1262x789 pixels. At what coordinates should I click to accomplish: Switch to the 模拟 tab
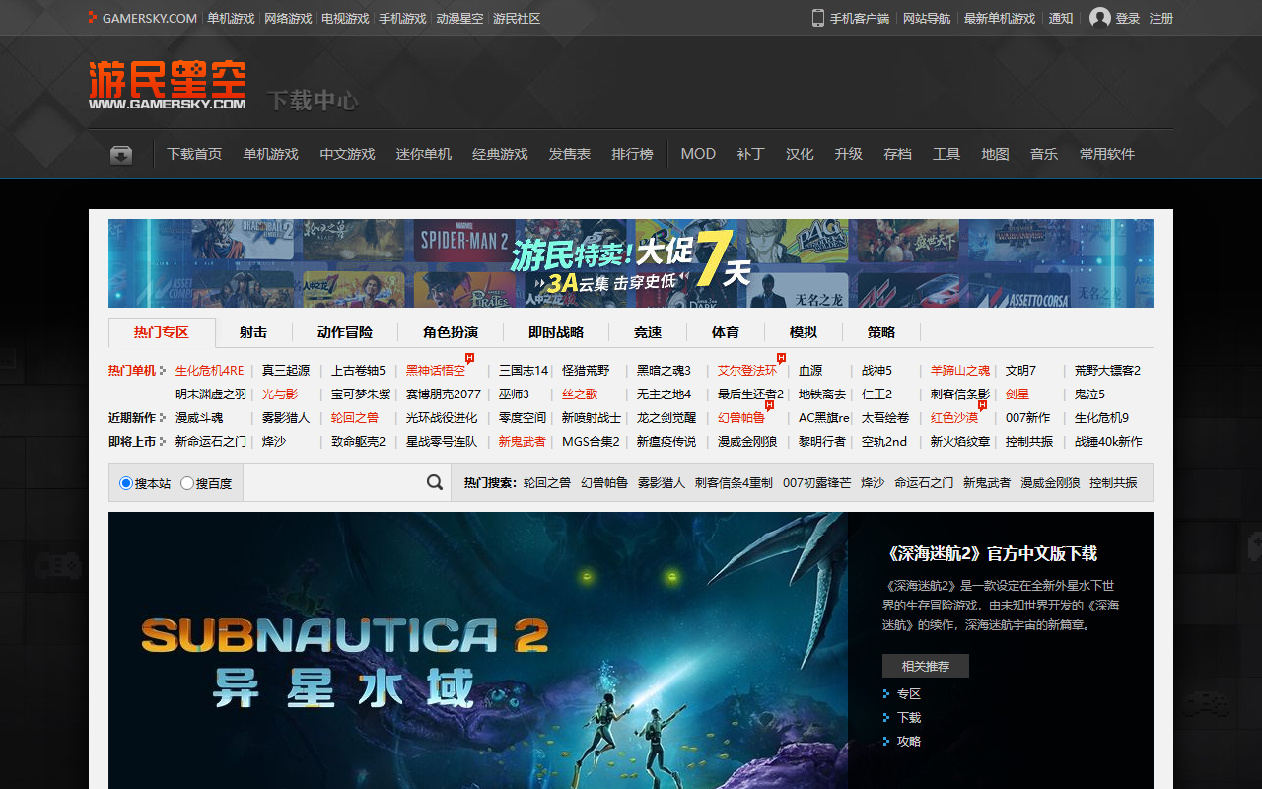click(804, 332)
